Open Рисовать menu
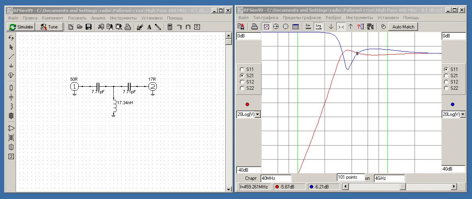 point(77,18)
